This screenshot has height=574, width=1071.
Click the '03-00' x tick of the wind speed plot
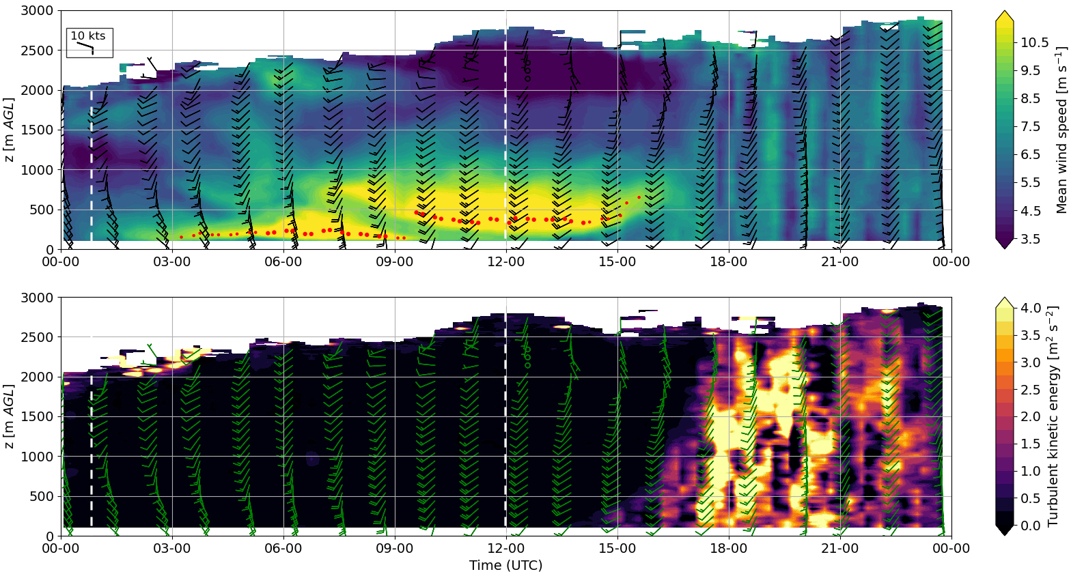(172, 262)
